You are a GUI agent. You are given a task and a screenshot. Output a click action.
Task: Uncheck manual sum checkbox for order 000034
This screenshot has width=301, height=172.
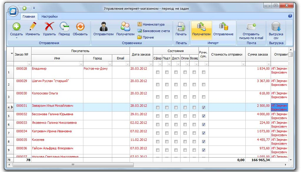click(x=204, y=133)
